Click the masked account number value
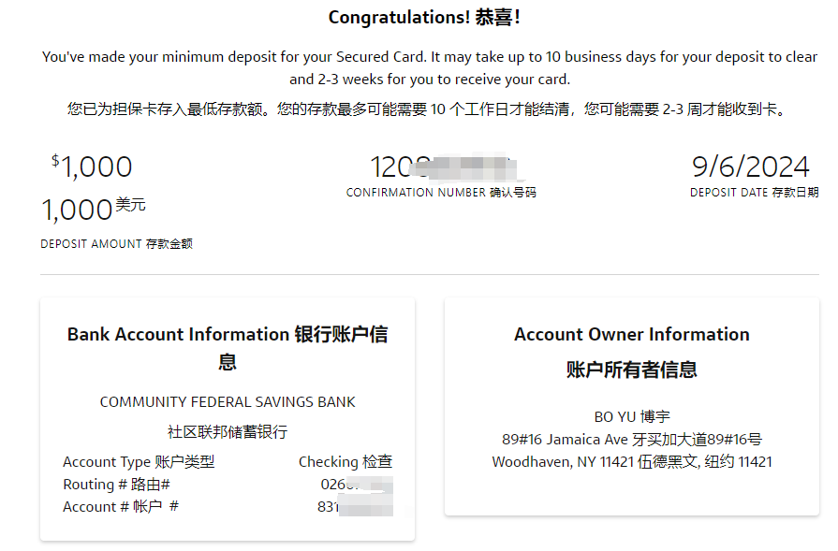The image size is (838, 551). 356,507
